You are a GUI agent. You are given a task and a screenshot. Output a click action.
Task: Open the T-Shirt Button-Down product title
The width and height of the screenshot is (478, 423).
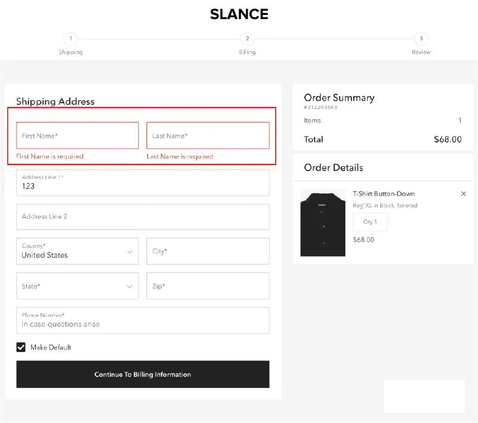(383, 194)
